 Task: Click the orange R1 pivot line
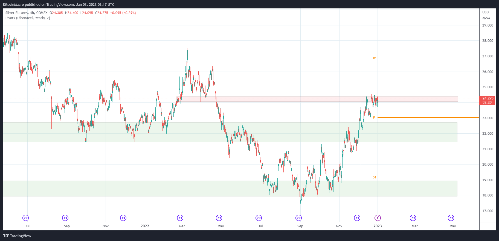pos(428,58)
